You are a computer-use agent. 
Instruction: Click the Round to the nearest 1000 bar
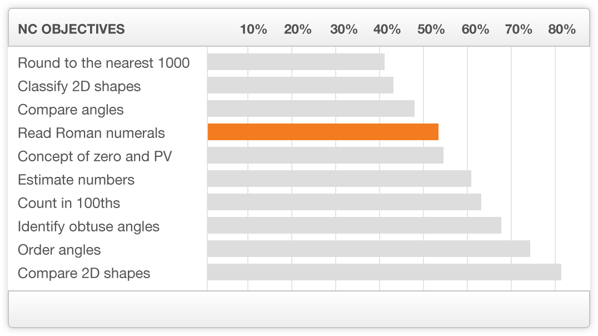coord(296,62)
